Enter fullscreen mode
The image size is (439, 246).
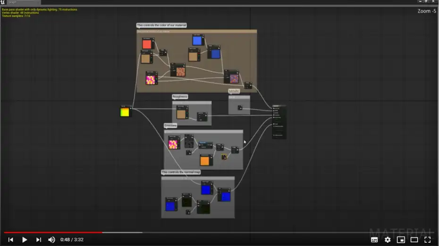(428, 240)
